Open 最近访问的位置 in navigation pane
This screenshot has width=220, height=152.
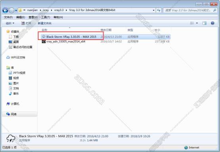coord(23,47)
